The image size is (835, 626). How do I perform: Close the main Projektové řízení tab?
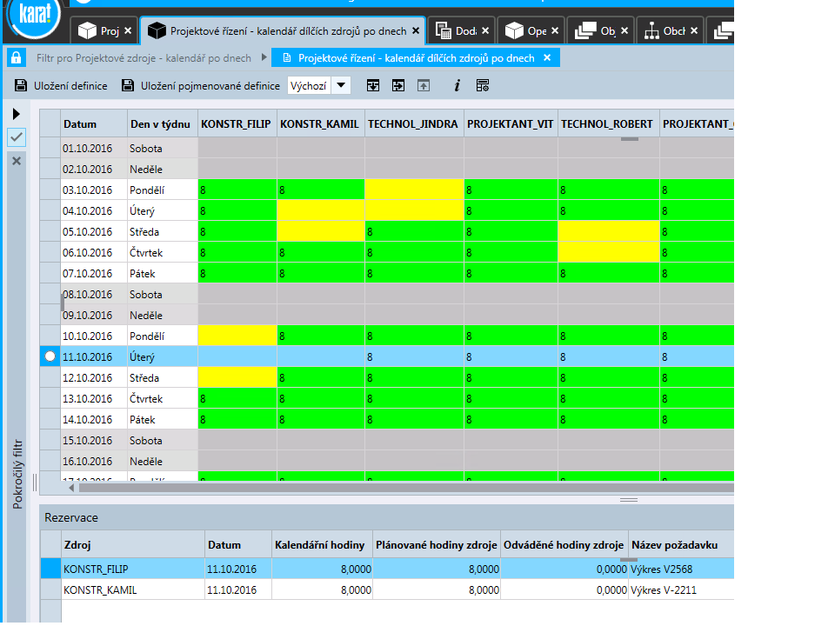click(x=416, y=30)
